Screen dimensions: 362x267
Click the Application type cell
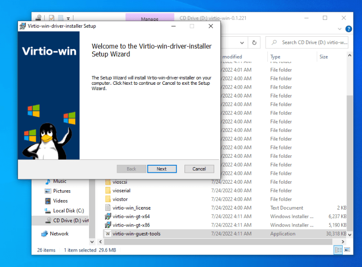coord(282,234)
